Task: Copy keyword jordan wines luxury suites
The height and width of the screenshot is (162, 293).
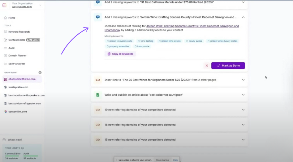Action: coord(222,41)
